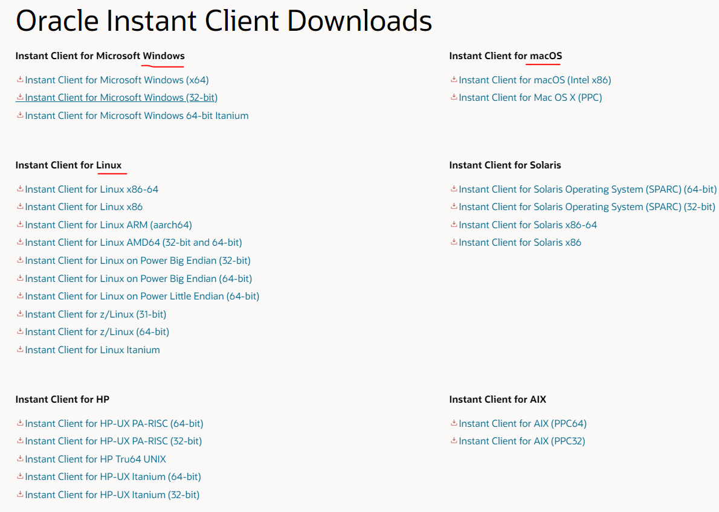This screenshot has width=719, height=512.
Task: Select Instant Client for Solaris heading
Action: tap(505, 165)
